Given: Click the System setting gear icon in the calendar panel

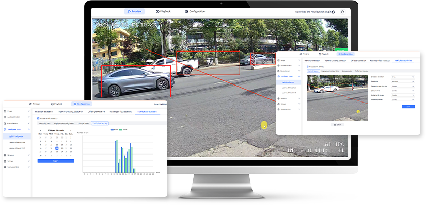Looking at the screenshot, I should pos(5,167).
